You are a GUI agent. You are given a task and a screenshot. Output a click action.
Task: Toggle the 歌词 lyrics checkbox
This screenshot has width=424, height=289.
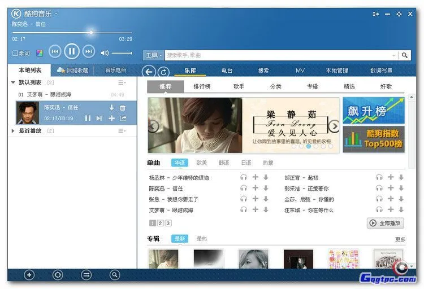(15, 53)
